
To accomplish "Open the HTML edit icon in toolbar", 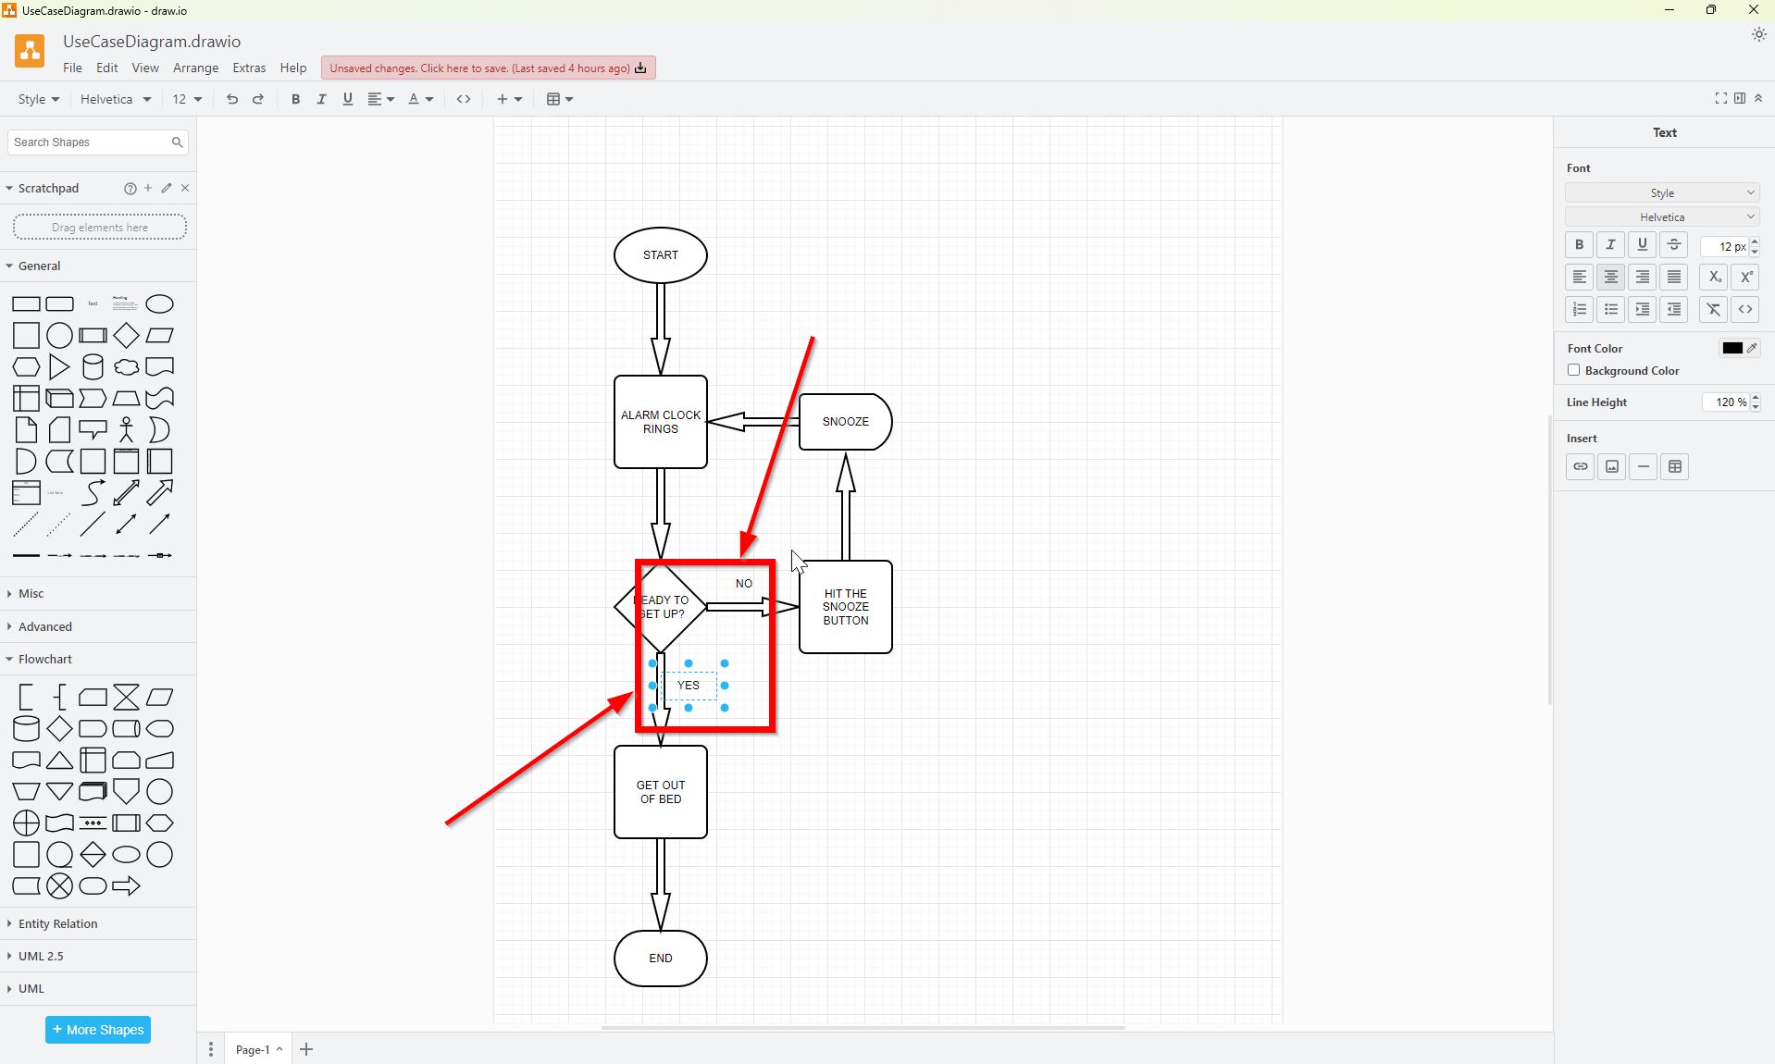I will click(464, 99).
